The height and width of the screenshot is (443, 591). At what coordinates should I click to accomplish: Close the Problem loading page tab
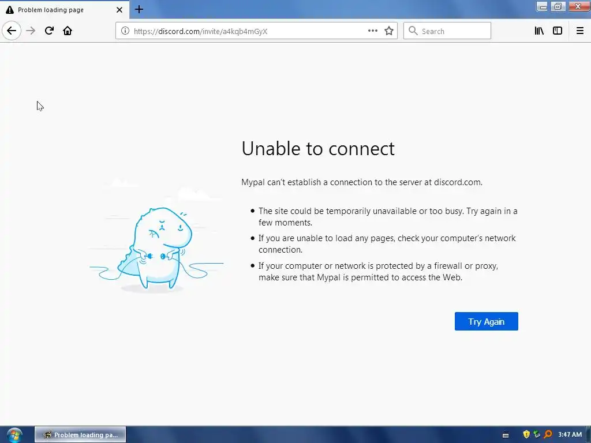[x=119, y=10]
